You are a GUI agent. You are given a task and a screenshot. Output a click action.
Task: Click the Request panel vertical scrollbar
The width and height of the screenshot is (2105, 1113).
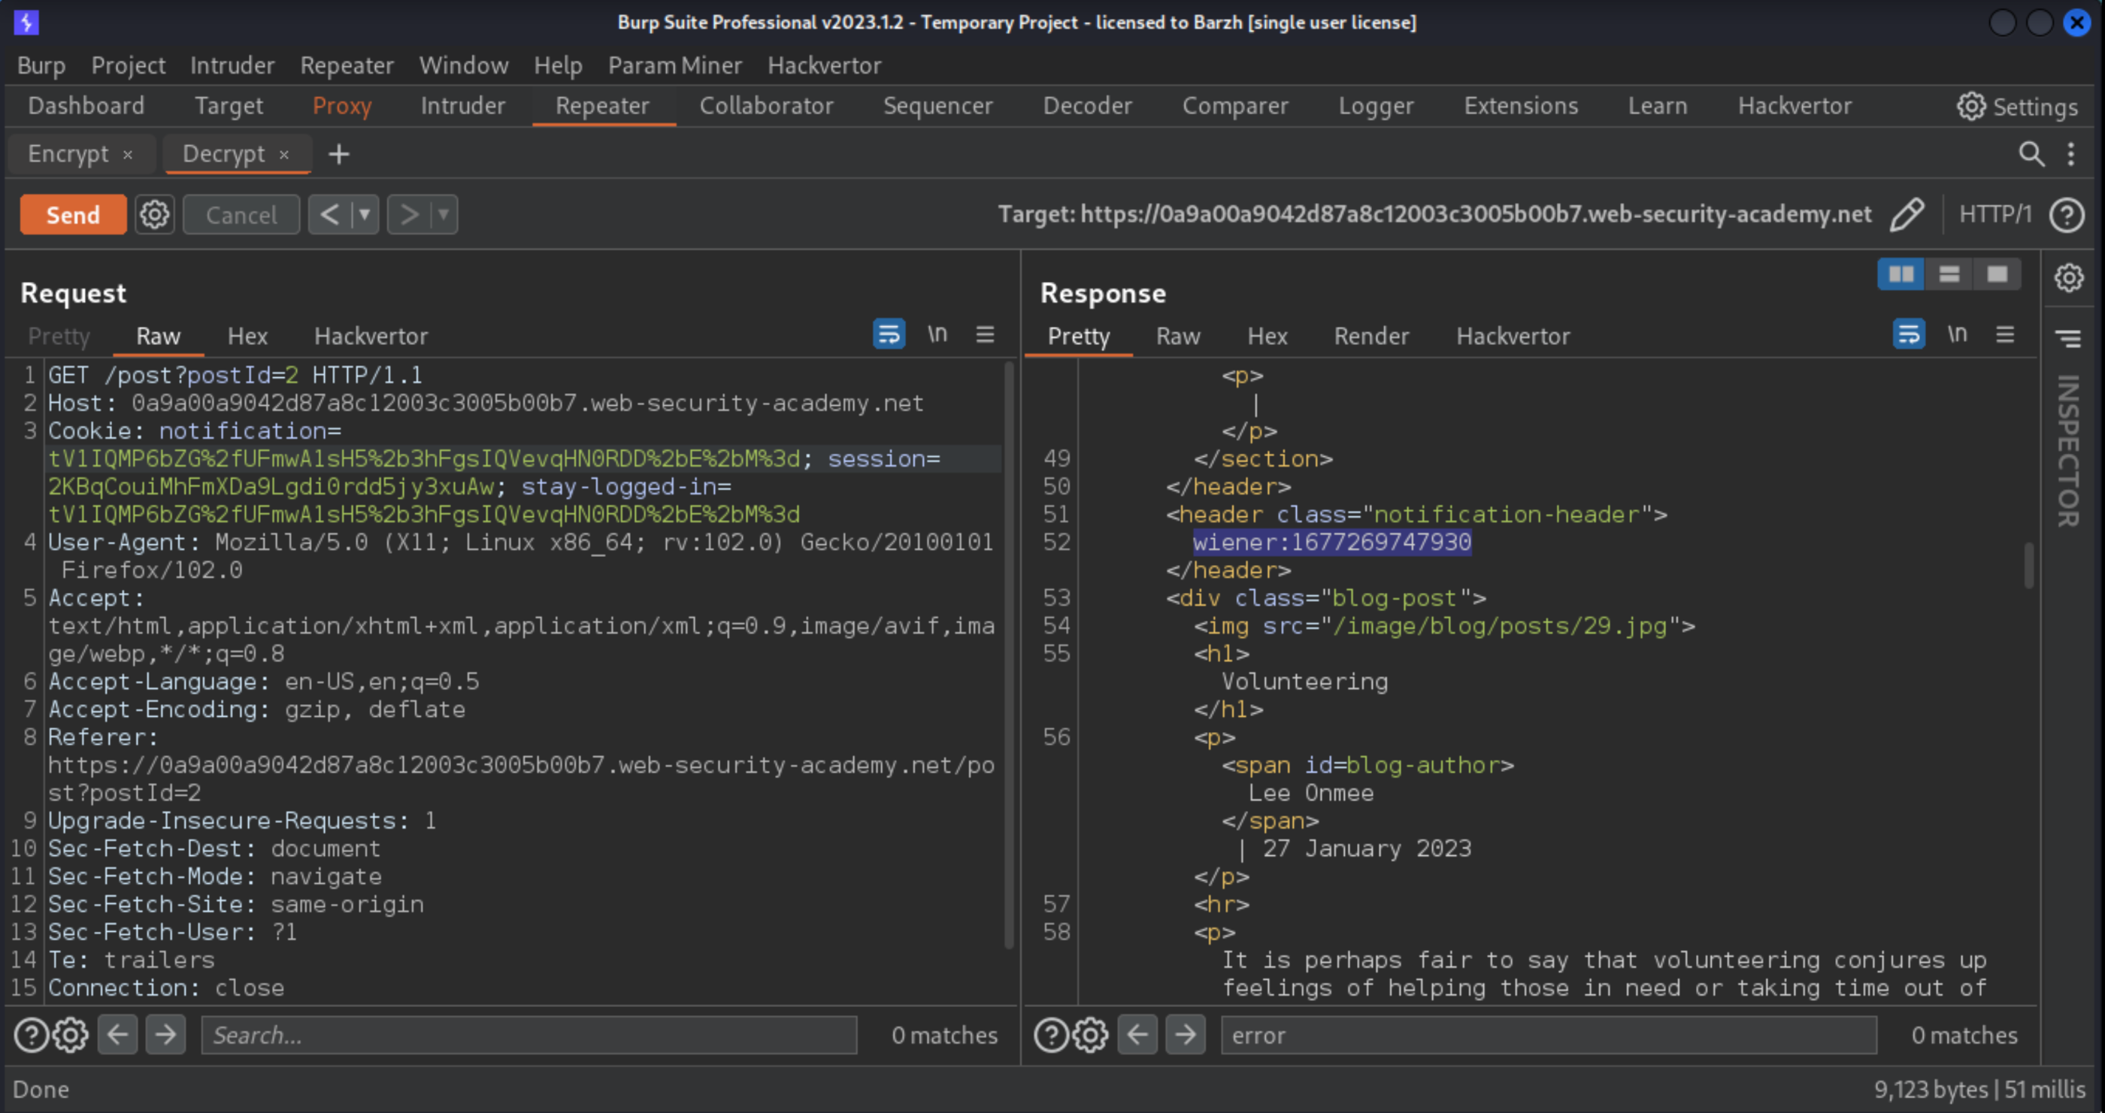point(1009,655)
